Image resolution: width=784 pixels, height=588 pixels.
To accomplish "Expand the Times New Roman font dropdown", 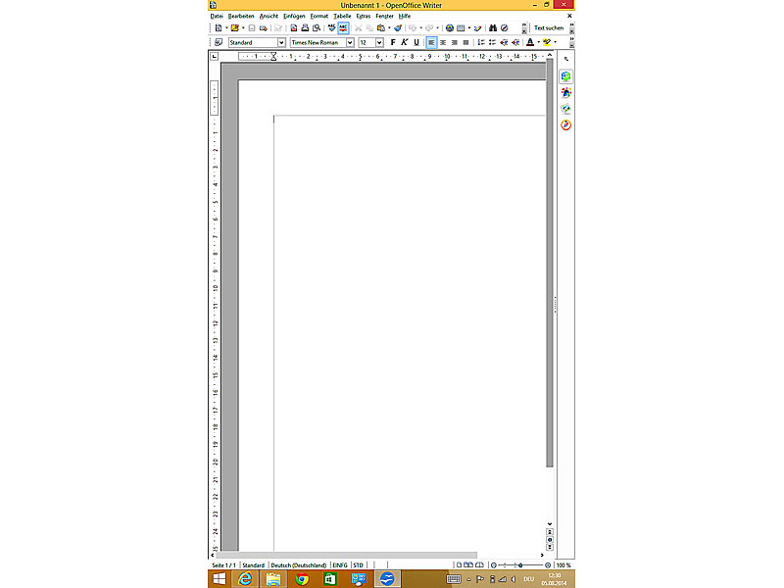I will (350, 43).
